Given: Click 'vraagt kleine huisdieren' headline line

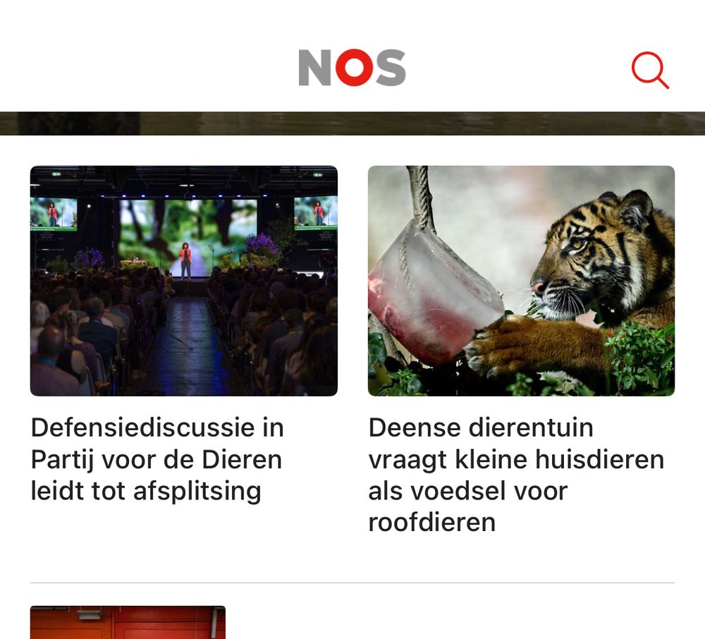Looking at the screenshot, I should point(516,460).
